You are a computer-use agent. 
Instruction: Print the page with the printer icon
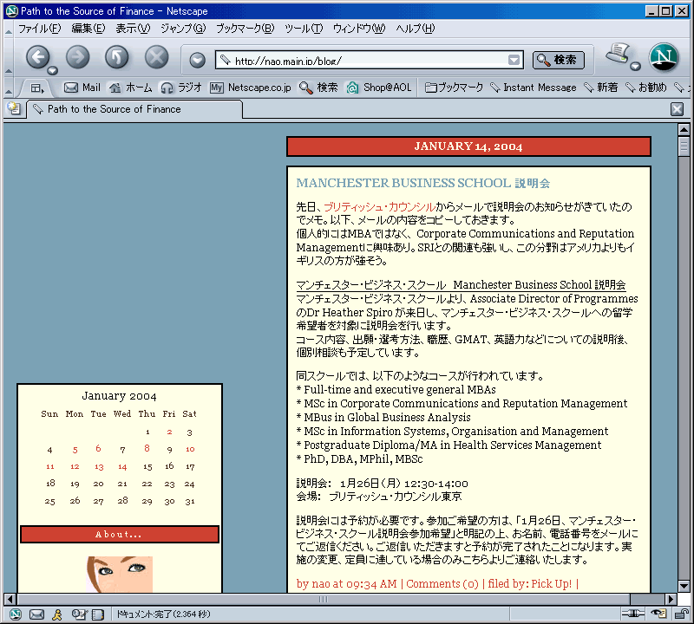coord(618,54)
